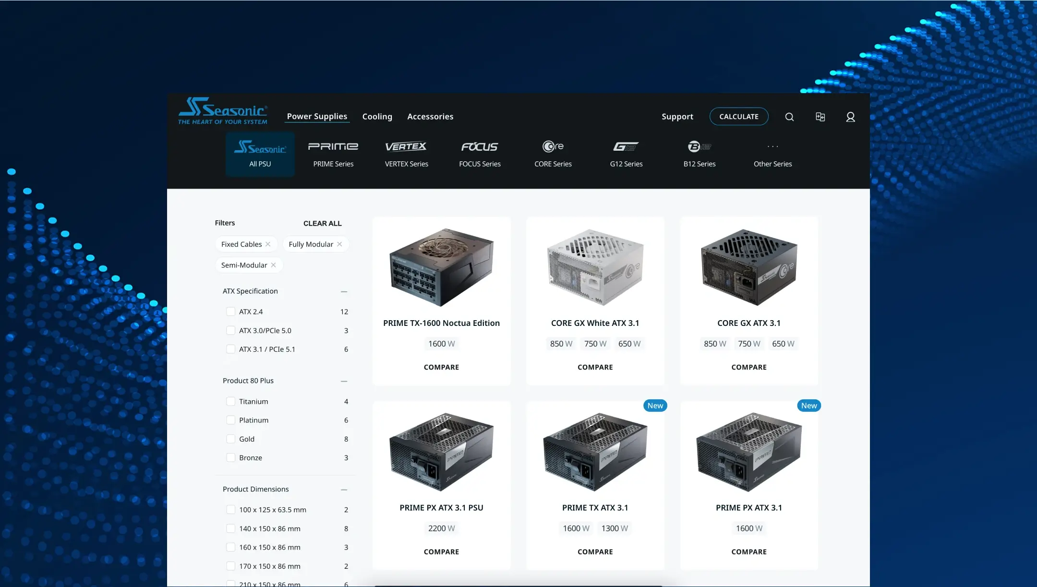Viewport: 1037px width, 587px height.
Task: Select 850 W on CORE GX White
Action: coord(561,344)
